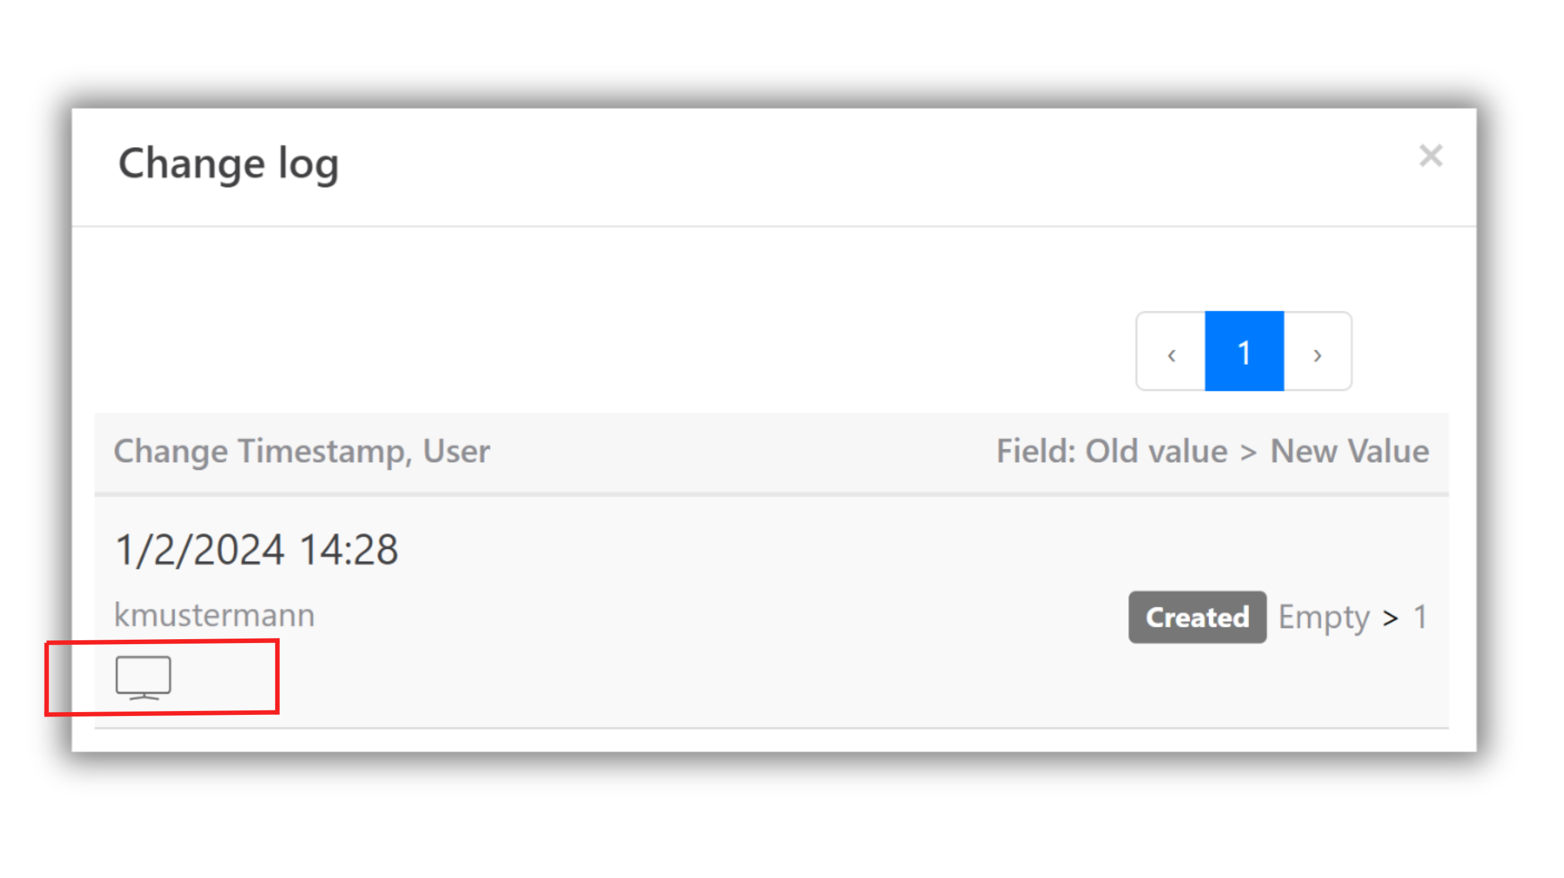Viewport: 1564px width, 878px height.
Task: Click the word User in the header
Action: point(456,452)
